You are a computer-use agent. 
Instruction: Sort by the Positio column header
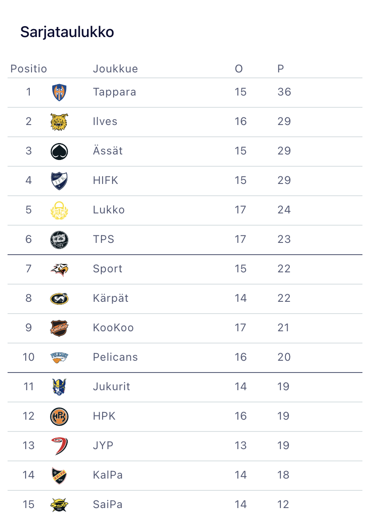pyautogui.click(x=29, y=69)
